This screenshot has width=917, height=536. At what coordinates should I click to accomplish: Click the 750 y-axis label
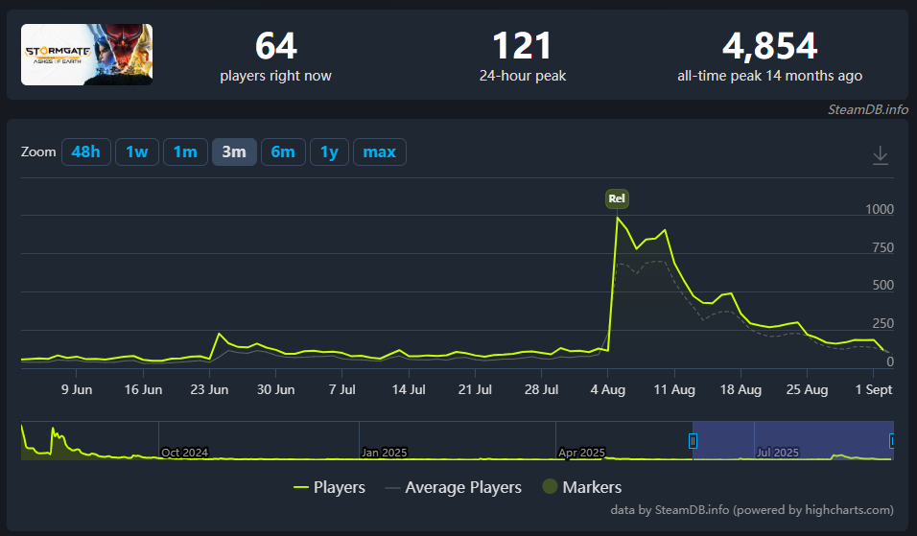(883, 247)
